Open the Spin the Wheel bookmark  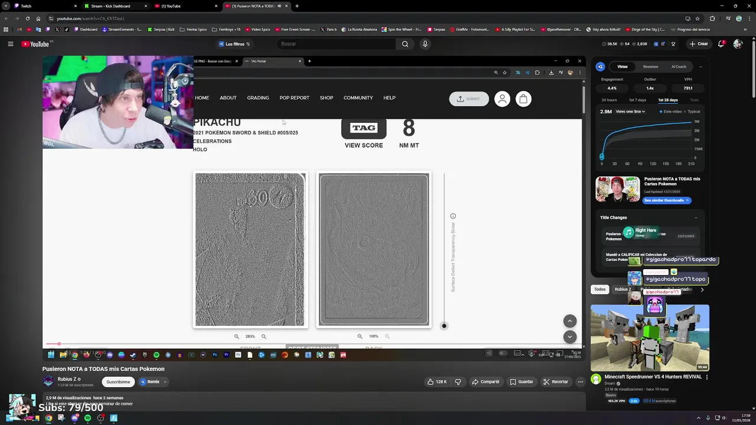coord(402,29)
